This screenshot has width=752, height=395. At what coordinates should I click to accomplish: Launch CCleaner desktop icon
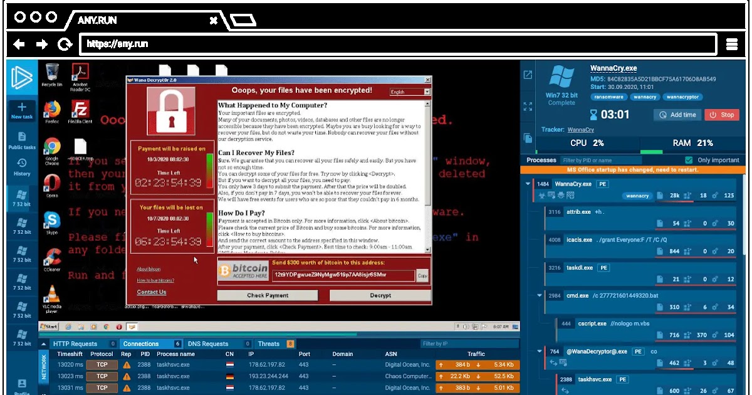[x=52, y=260]
